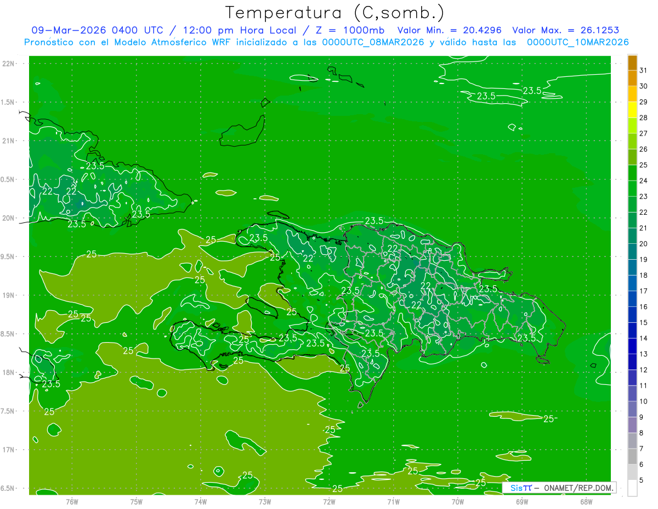Screen dimensions: 658x509
Task: Click the '69W' longitude axis label
Action: click(x=522, y=501)
